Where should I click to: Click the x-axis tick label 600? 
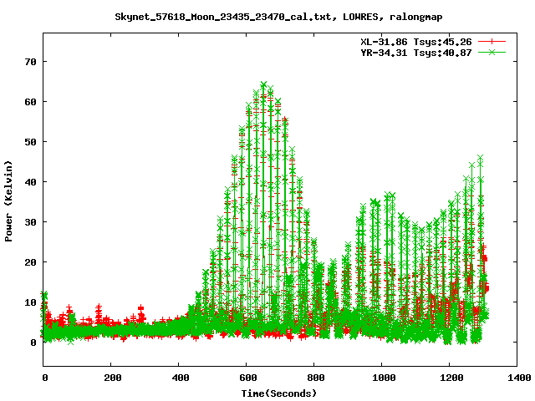click(x=247, y=378)
